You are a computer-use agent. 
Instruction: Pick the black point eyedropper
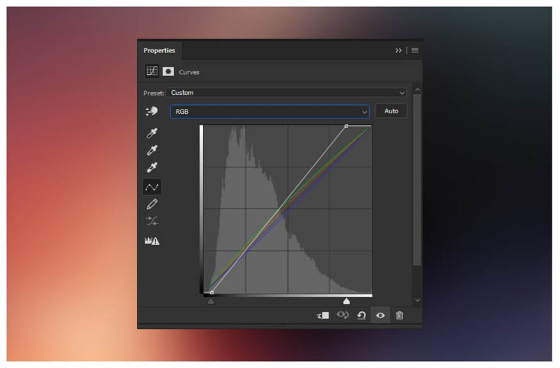[x=152, y=133]
